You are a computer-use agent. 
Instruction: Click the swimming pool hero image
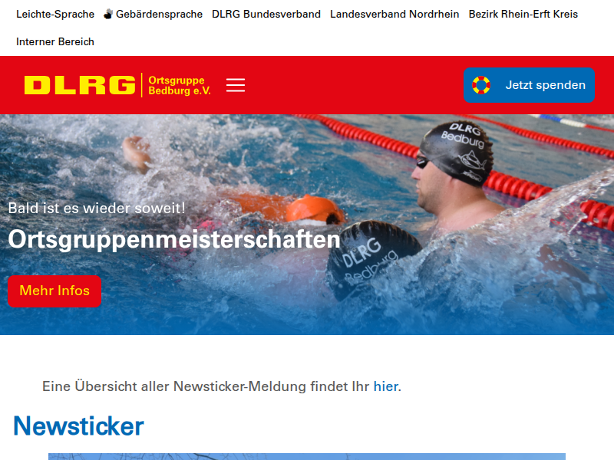tap(307, 224)
